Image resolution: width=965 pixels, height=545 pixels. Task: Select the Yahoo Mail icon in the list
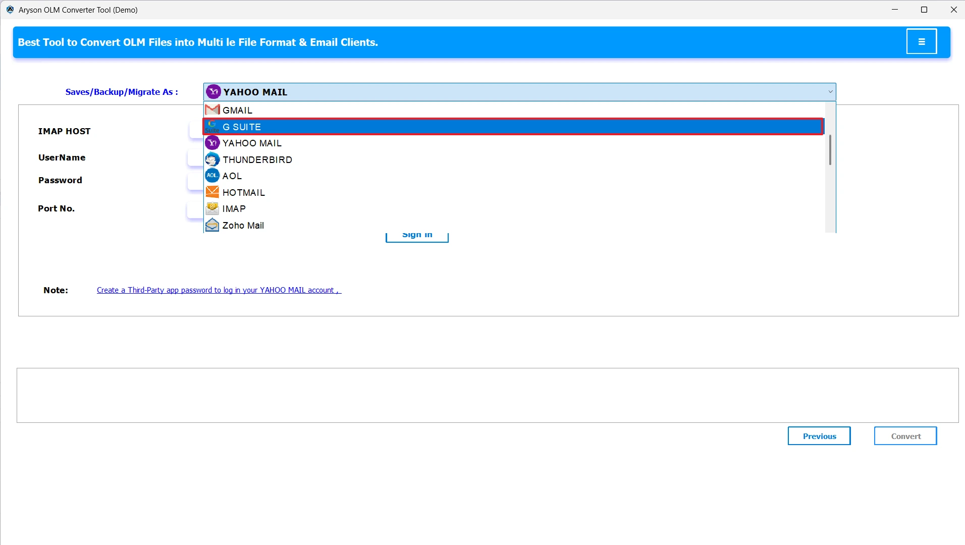212,143
